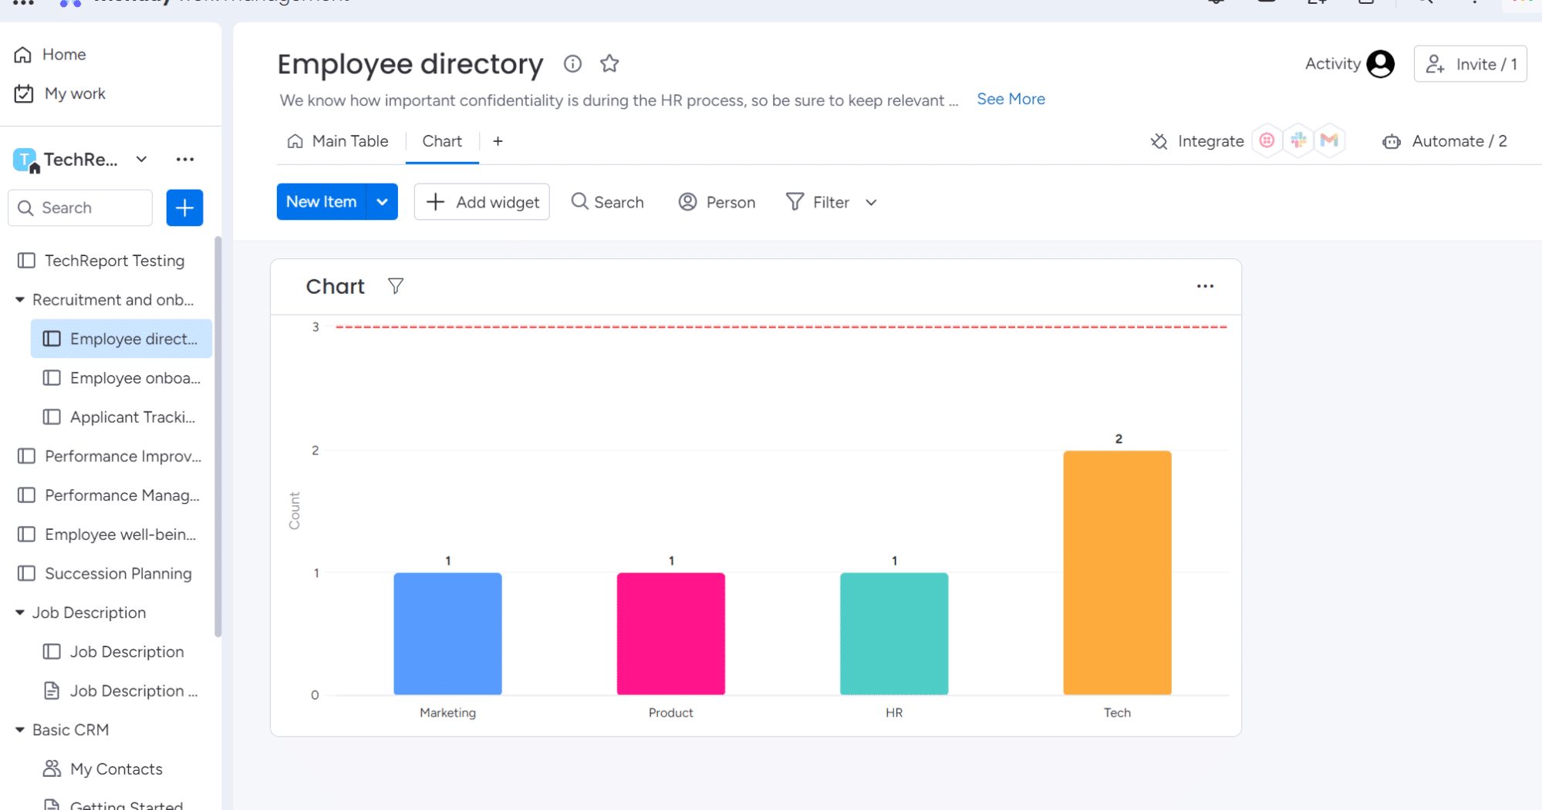Image resolution: width=1542 pixels, height=810 pixels.
Task: Open board Search in toolbar
Action: click(x=608, y=202)
